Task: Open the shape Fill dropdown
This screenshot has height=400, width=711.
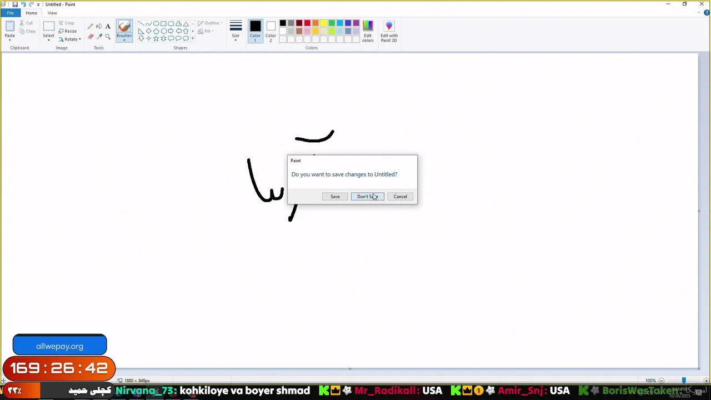Action: pyautogui.click(x=206, y=31)
